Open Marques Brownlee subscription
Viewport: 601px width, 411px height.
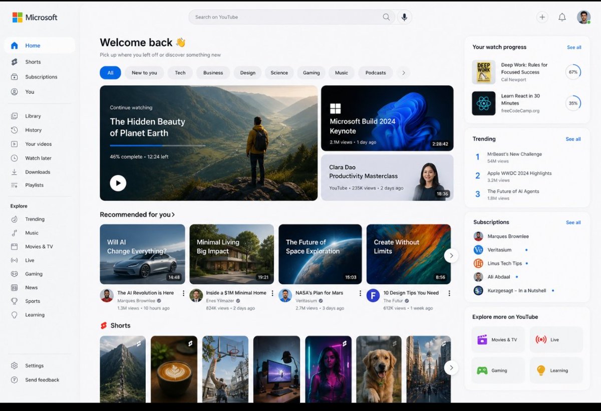pos(501,236)
